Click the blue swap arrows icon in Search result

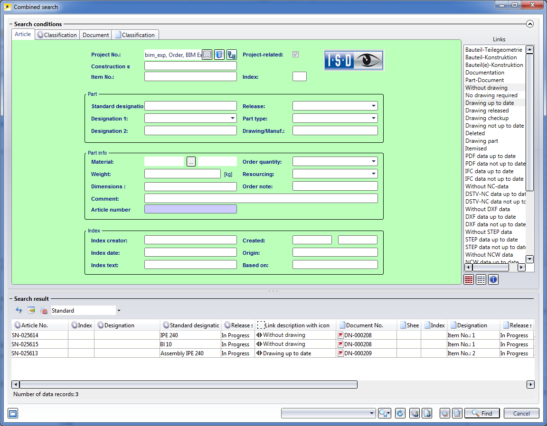point(19,311)
